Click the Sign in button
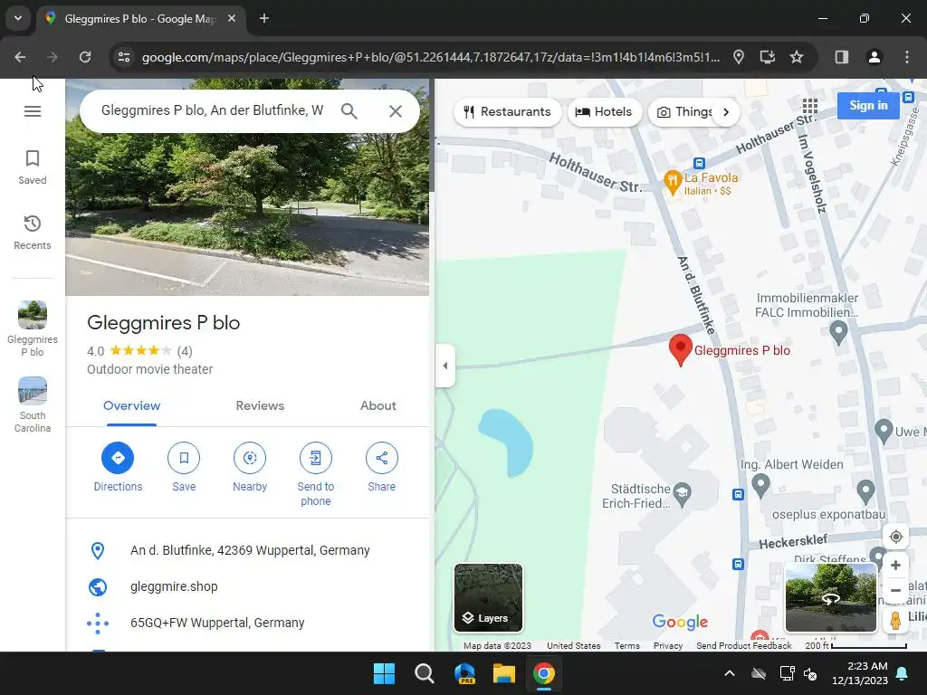 [x=868, y=106]
